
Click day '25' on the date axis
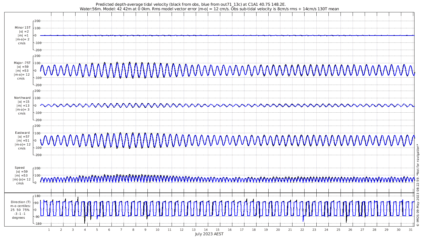point(338,230)
